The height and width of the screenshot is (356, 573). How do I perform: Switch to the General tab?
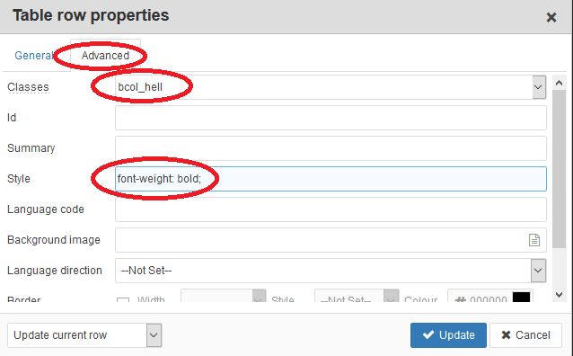34,56
